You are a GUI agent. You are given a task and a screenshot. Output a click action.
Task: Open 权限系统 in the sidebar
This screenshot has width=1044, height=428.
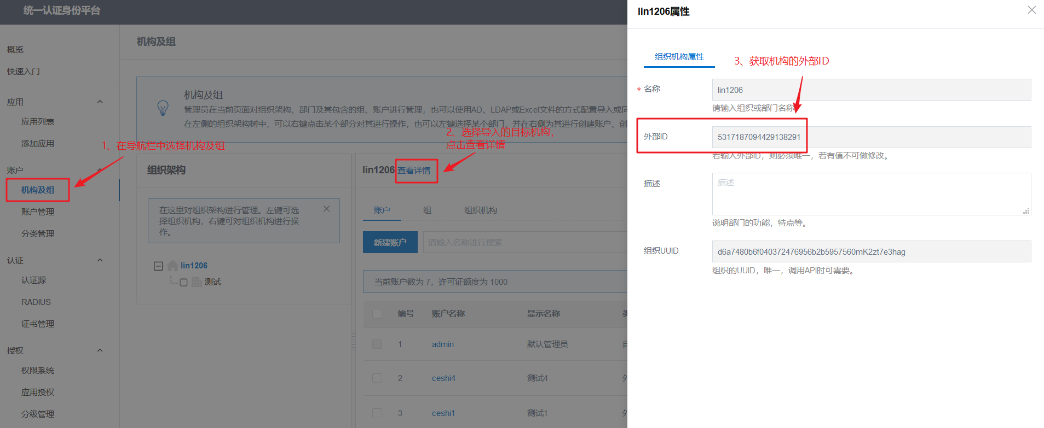(x=38, y=370)
